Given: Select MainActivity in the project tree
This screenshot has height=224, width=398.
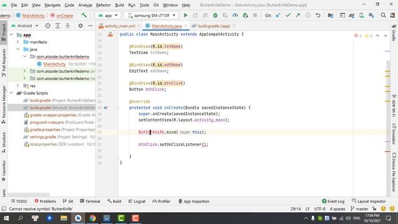Looking at the screenshot, I should (x=54, y=64).
